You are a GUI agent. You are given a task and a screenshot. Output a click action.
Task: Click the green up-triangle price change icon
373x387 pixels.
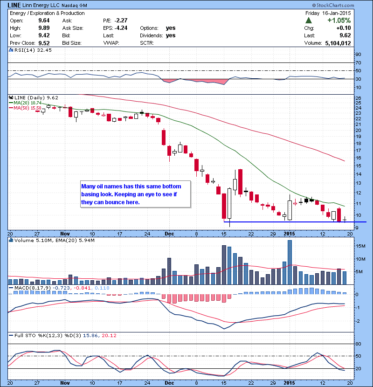309,20
